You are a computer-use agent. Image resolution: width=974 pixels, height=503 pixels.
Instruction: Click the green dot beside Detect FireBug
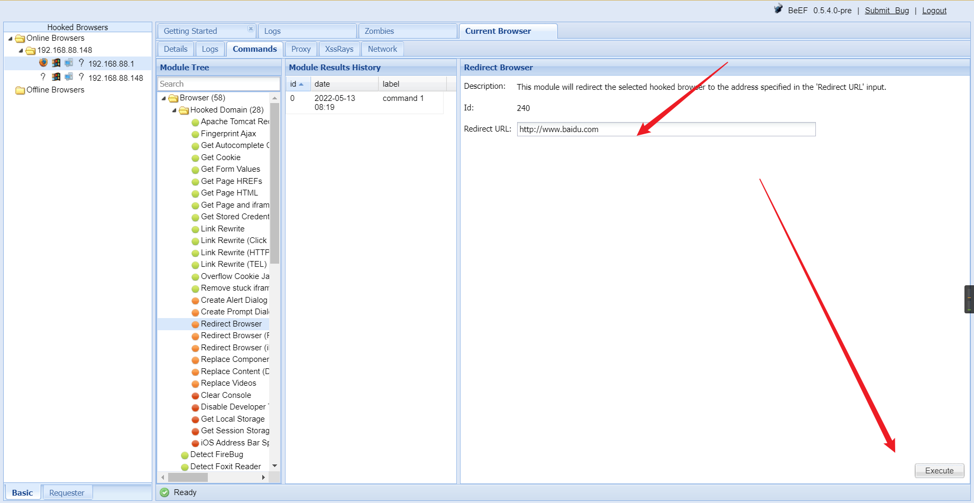(185, 455)
